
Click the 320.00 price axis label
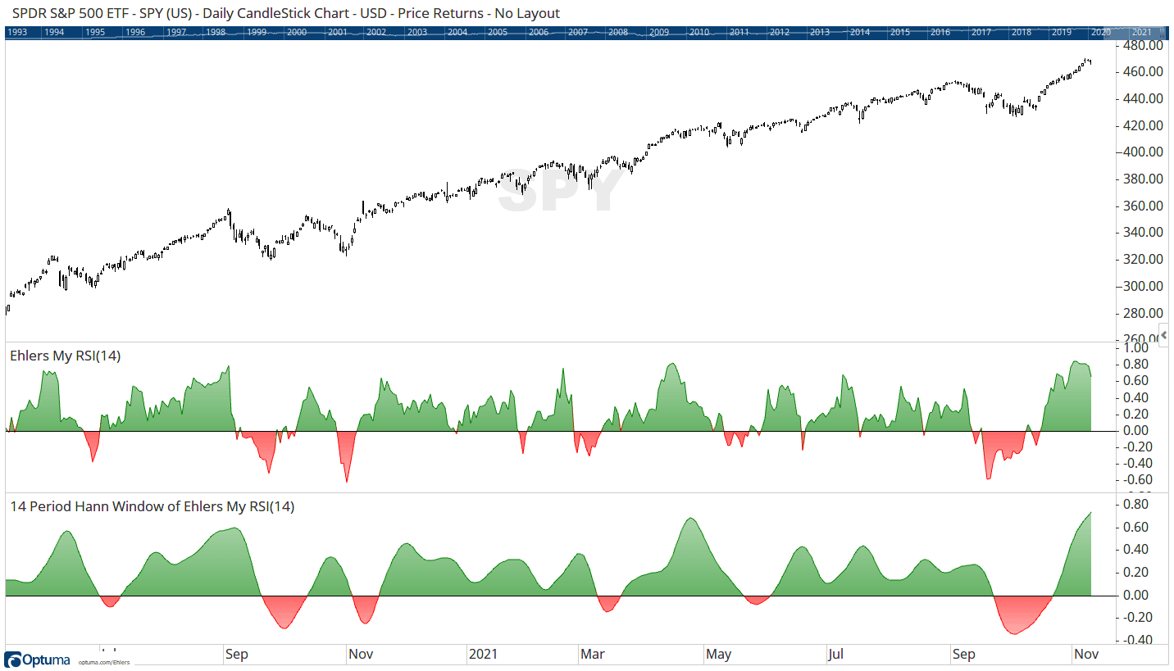(x=1141, y=259)
